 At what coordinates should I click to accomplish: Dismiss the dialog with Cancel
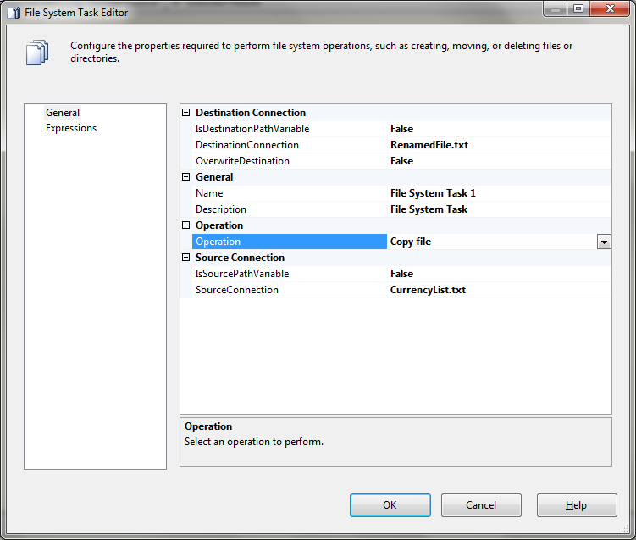(x=481, y=505)
